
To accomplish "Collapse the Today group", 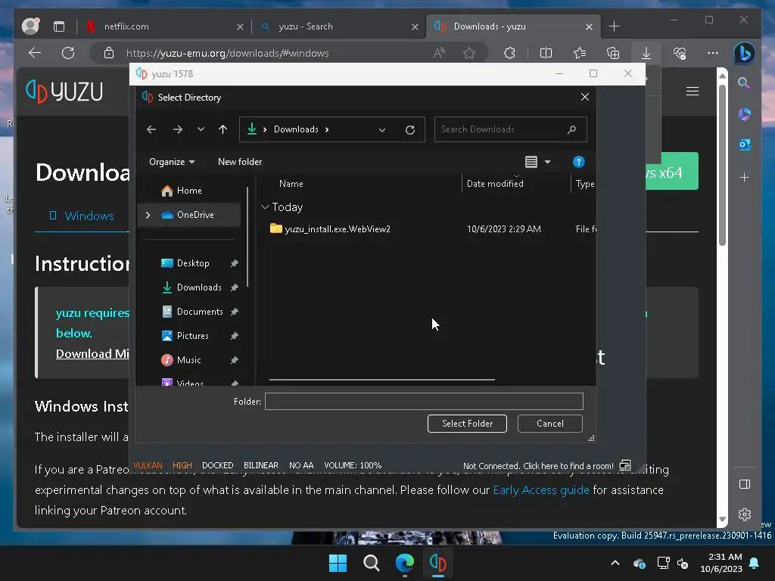I will [266, 207].
